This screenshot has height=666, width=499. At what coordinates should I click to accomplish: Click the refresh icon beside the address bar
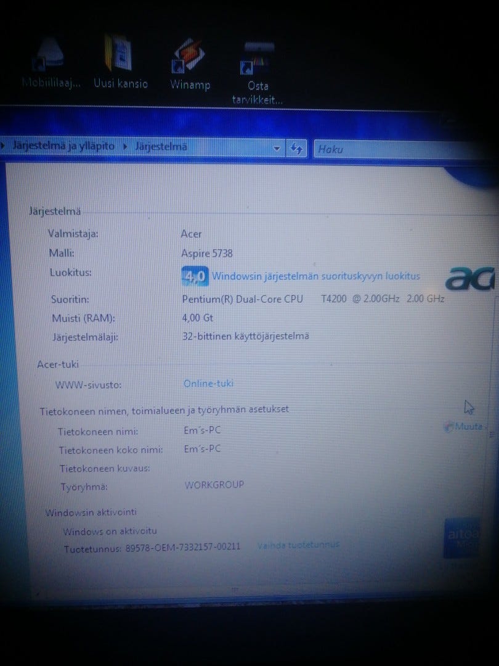296,148
